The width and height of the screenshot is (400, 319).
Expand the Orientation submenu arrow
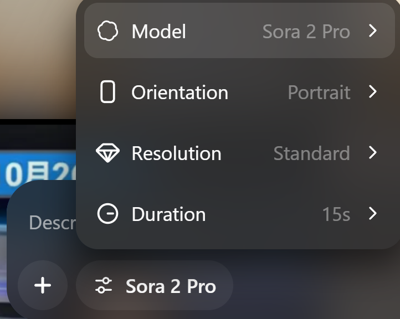(x=372, y=92)
